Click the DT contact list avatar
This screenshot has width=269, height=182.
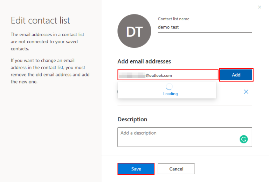(x=134, y=31)
